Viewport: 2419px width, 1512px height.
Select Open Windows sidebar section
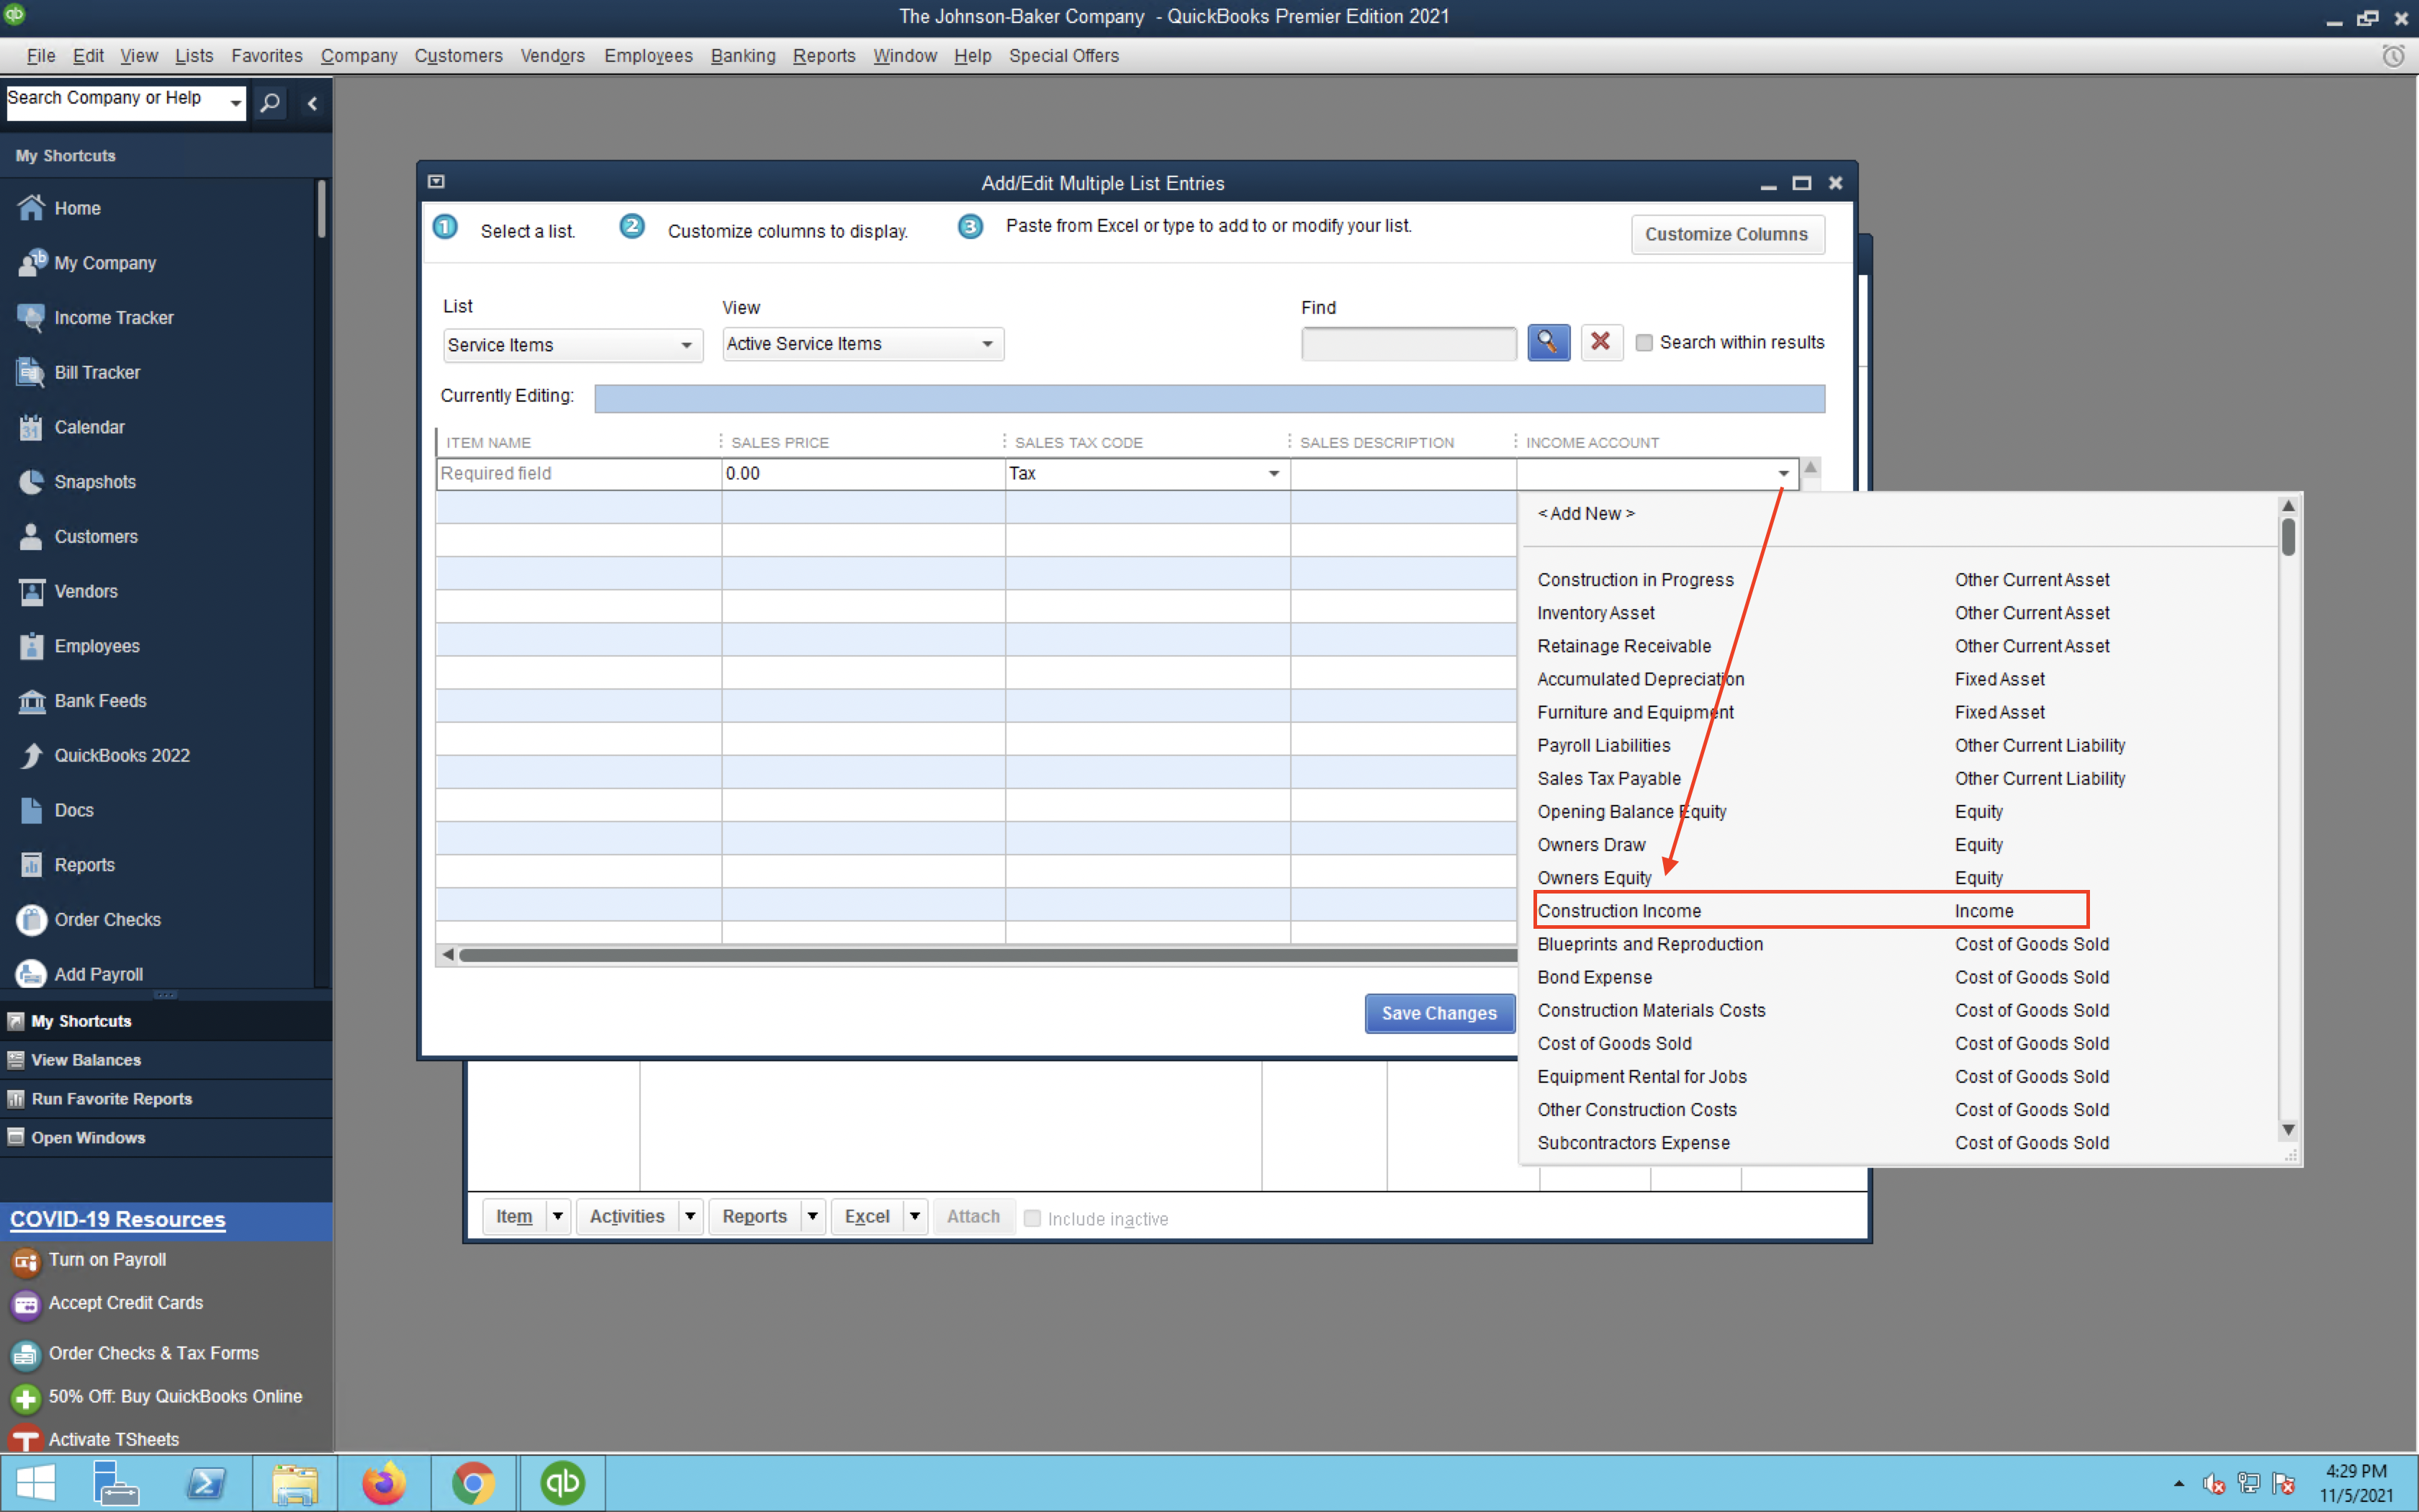166,1138
